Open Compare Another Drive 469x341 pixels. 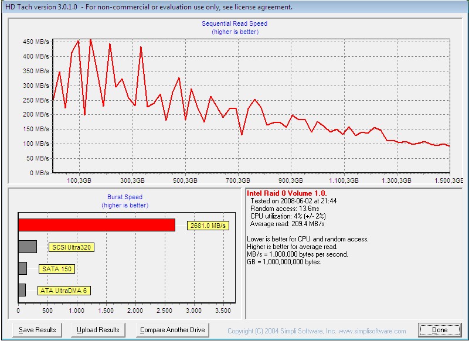click(172, 330)
